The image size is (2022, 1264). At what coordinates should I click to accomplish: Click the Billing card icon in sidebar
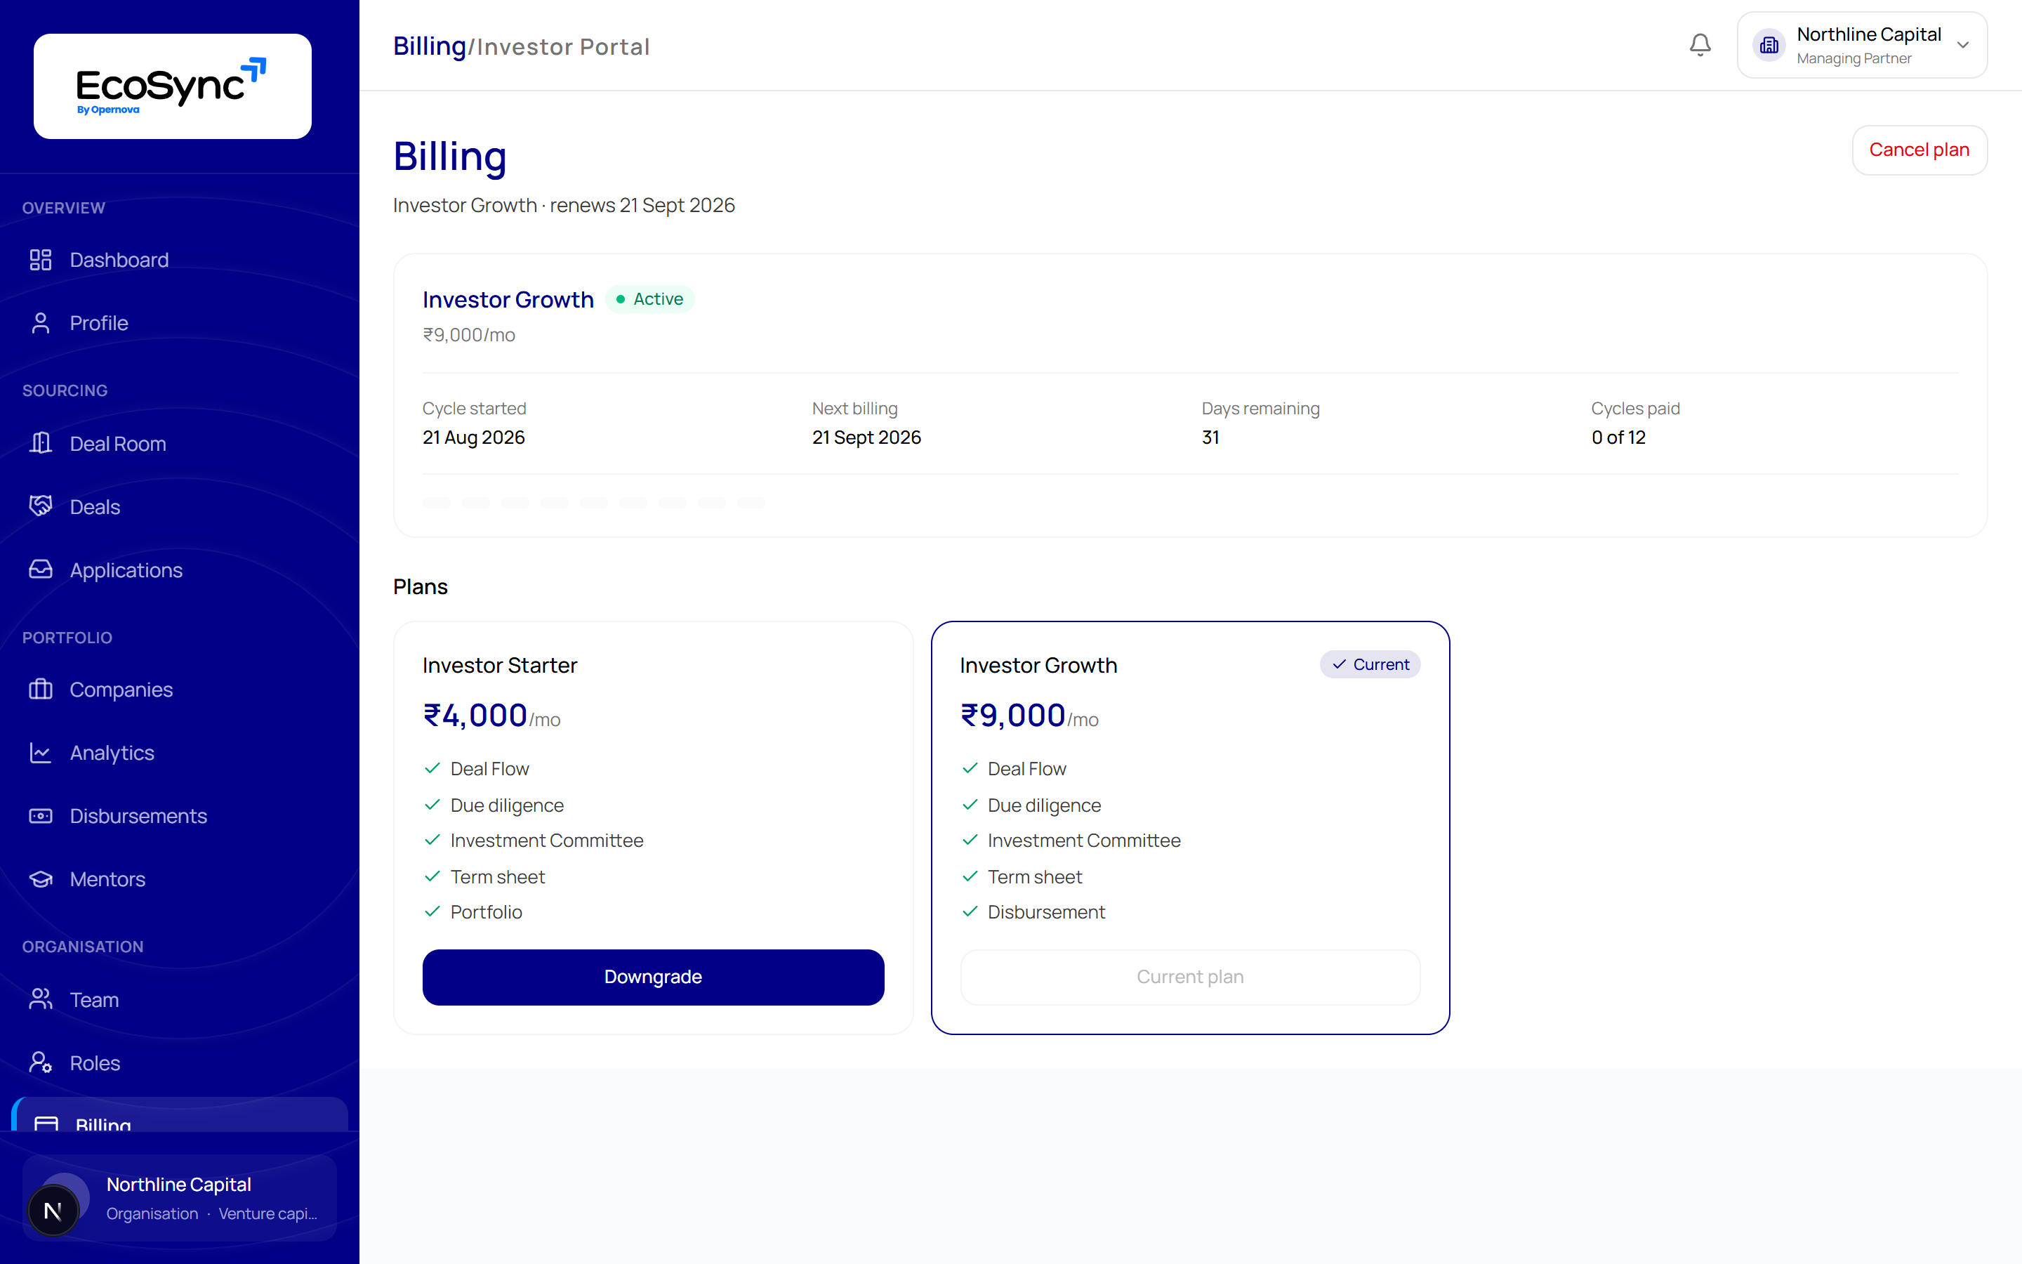pos(46,1124)
